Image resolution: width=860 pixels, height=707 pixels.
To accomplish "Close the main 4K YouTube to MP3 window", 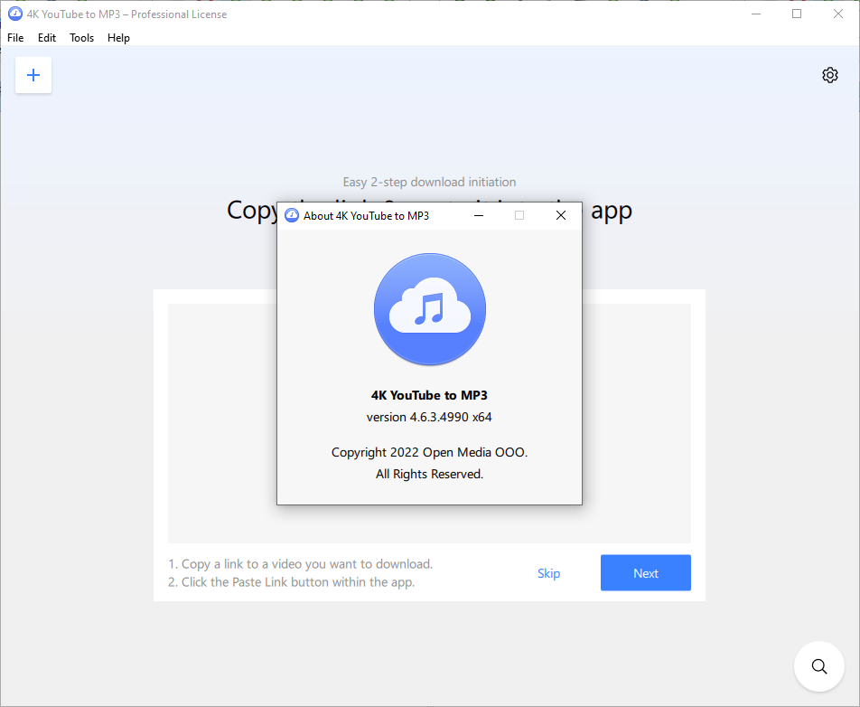I will [x=838, y=14].
